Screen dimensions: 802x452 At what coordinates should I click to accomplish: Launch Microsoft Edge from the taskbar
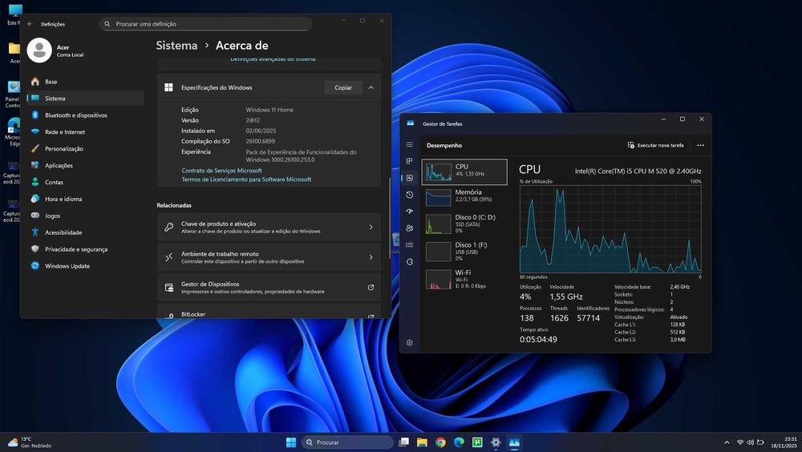pyautogui.click(x=459, y=442)
